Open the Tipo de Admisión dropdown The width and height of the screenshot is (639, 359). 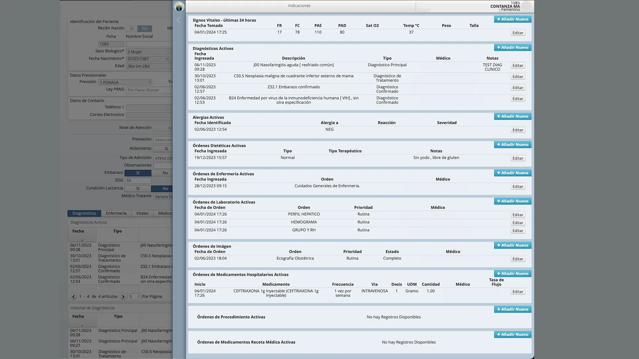(163, 158)
